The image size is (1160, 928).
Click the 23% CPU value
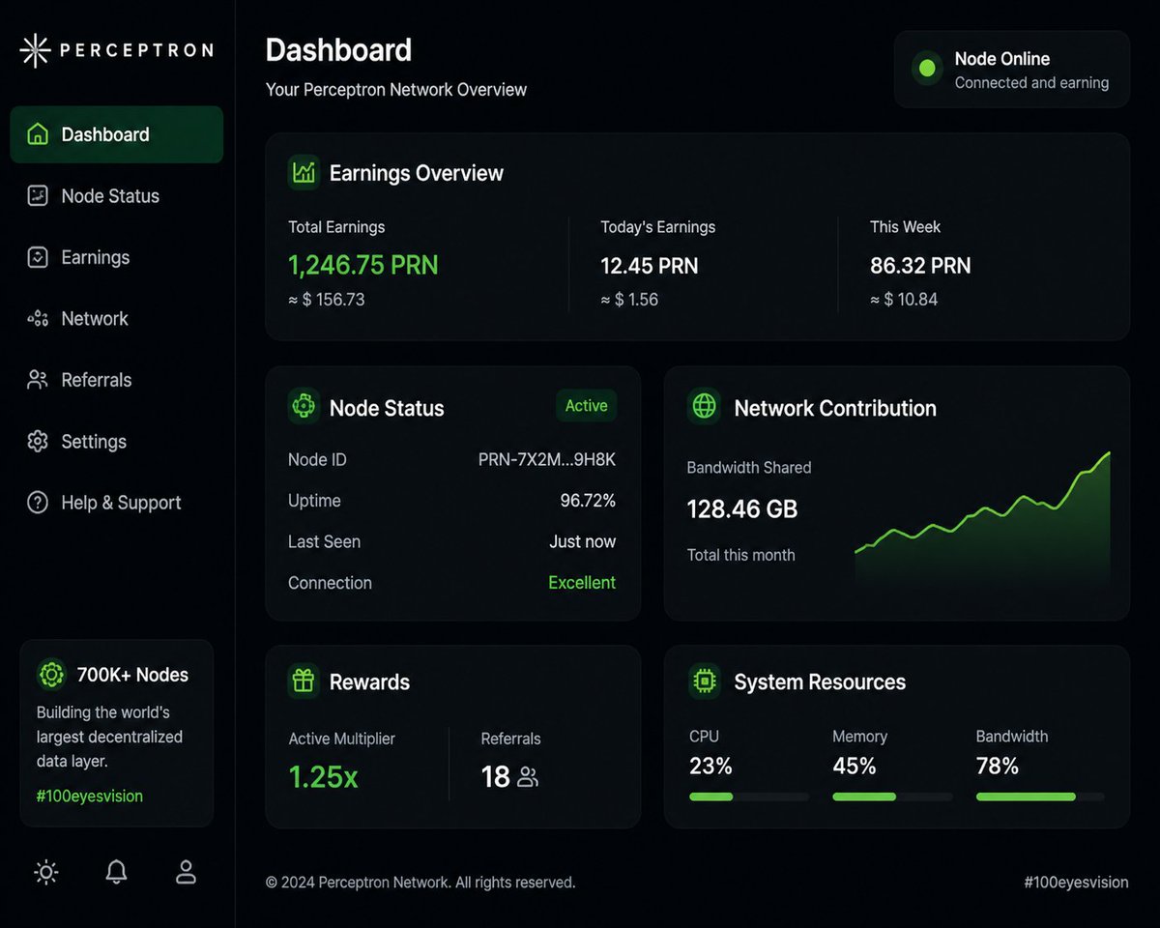coord(710,767)
